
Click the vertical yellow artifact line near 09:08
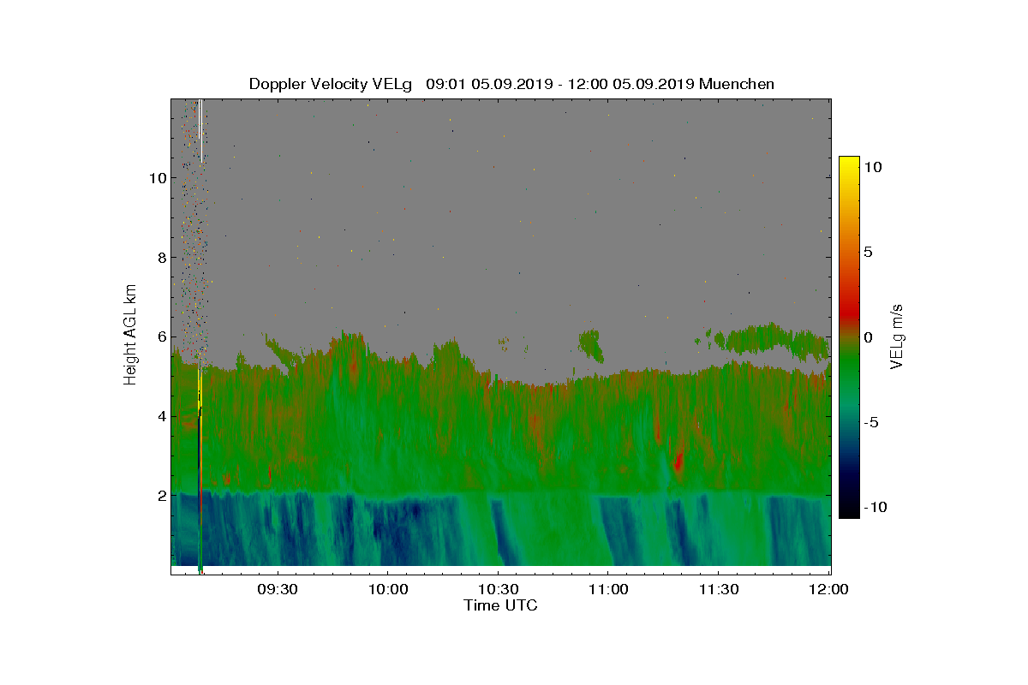coord(200,390)
